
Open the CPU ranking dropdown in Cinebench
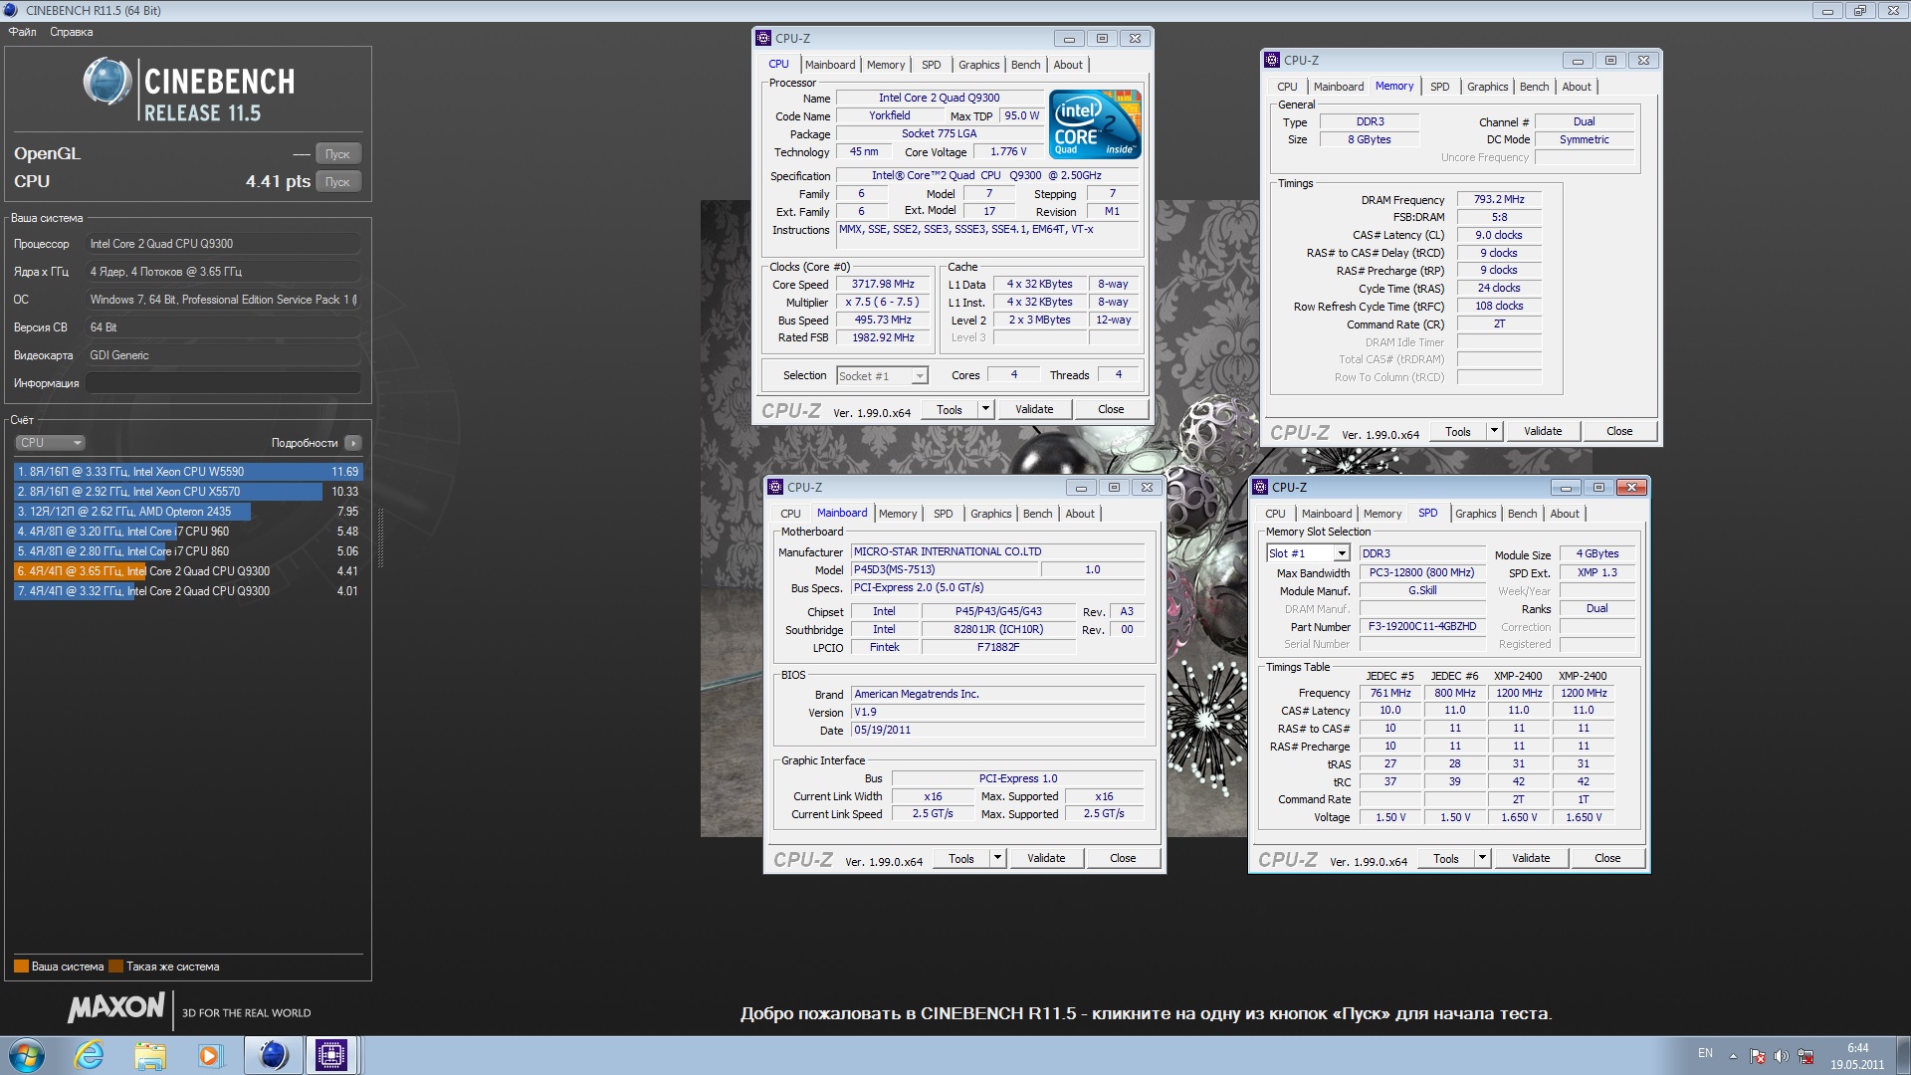pyautogui.click(x=50, y=443)
